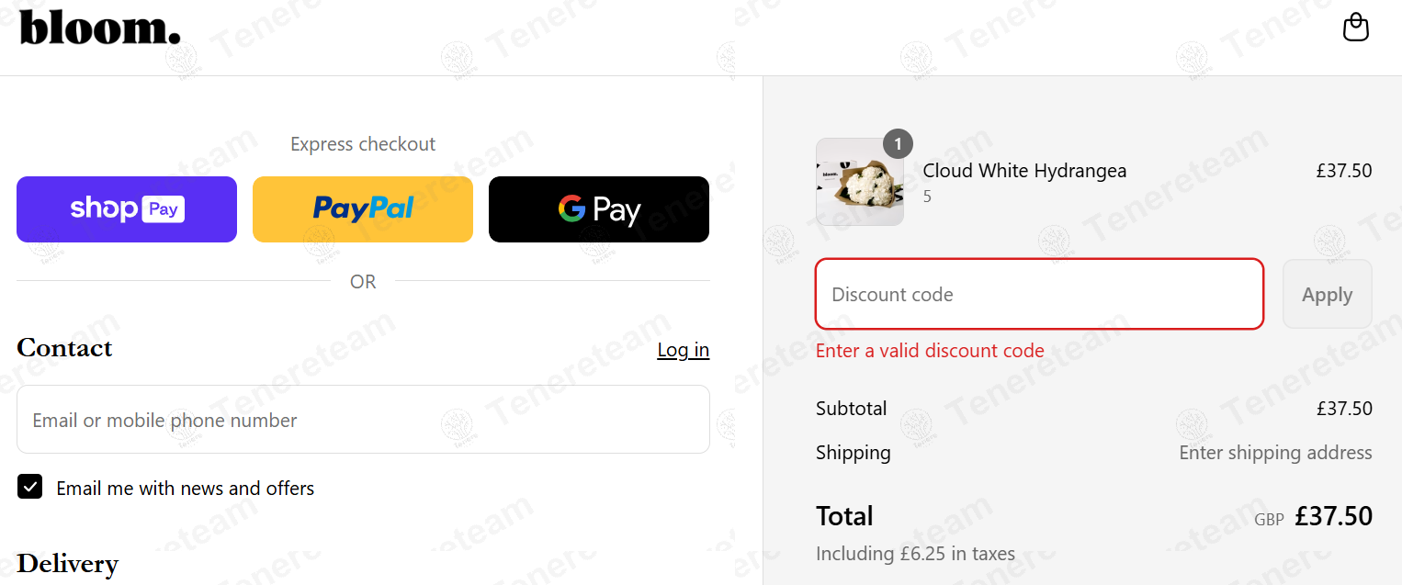Focus the Discount code field
1402x585 pixels.
pyautogui.click(x=1039, y=294)
